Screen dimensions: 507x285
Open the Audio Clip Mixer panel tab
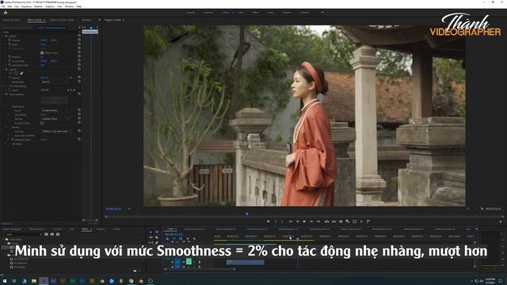(62, 20)
